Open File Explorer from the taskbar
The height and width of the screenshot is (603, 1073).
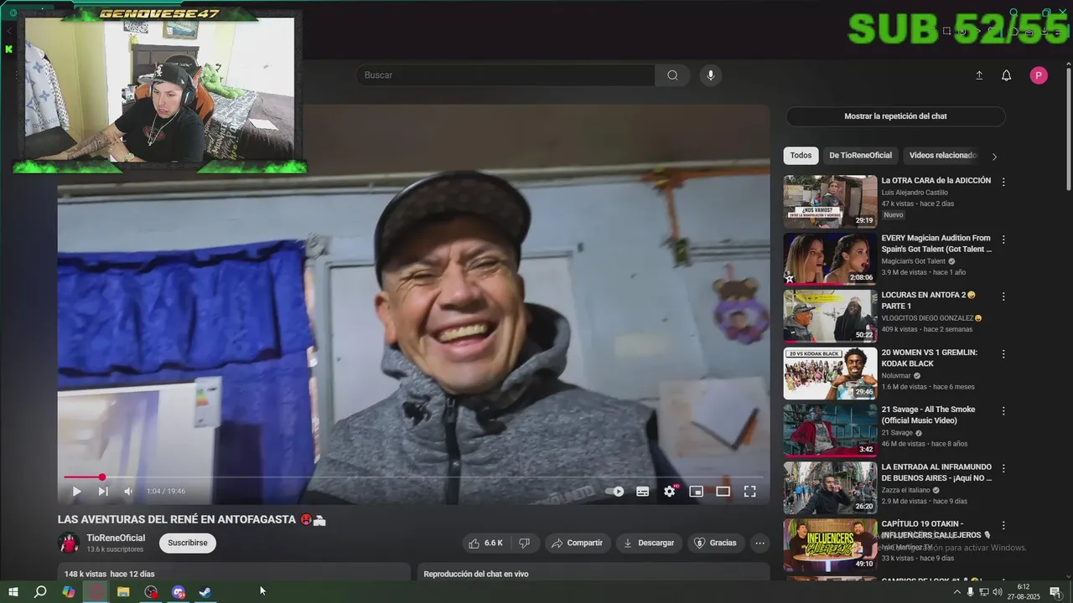(123, 592)
